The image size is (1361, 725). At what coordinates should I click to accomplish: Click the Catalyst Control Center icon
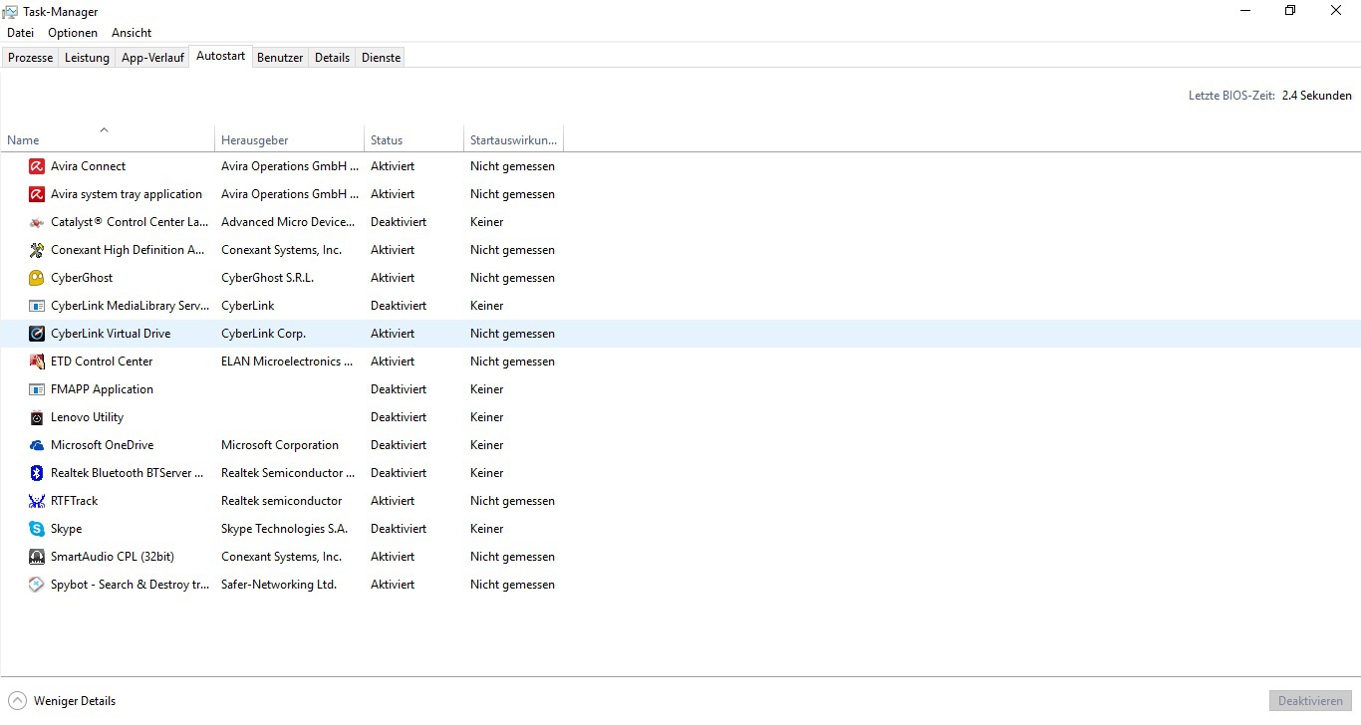37,222
